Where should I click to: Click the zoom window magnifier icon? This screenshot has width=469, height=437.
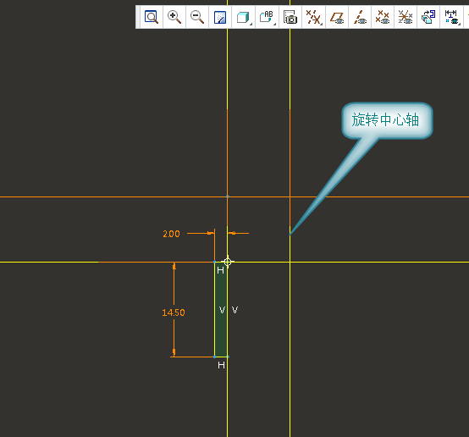point(152,17)
